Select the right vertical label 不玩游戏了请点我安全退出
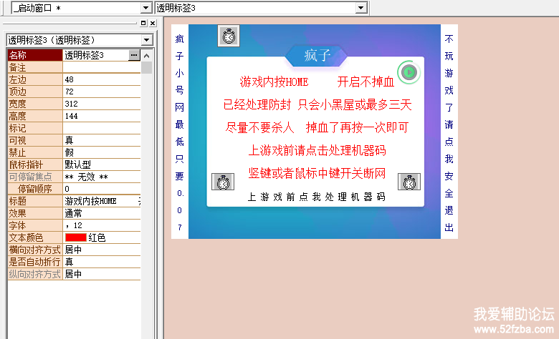The width and height of the screenshot is (559, 339). 449,132
